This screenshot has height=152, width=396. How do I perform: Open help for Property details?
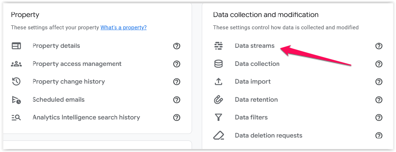point(176,46)
